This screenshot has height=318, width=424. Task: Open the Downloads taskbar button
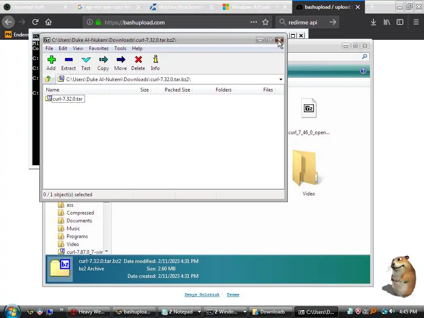tap(270, 312)
